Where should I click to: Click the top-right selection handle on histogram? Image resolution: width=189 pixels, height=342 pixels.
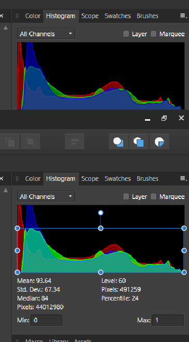pos(184,228)
